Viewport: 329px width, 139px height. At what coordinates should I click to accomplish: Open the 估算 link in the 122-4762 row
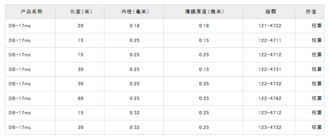[317, 98]
